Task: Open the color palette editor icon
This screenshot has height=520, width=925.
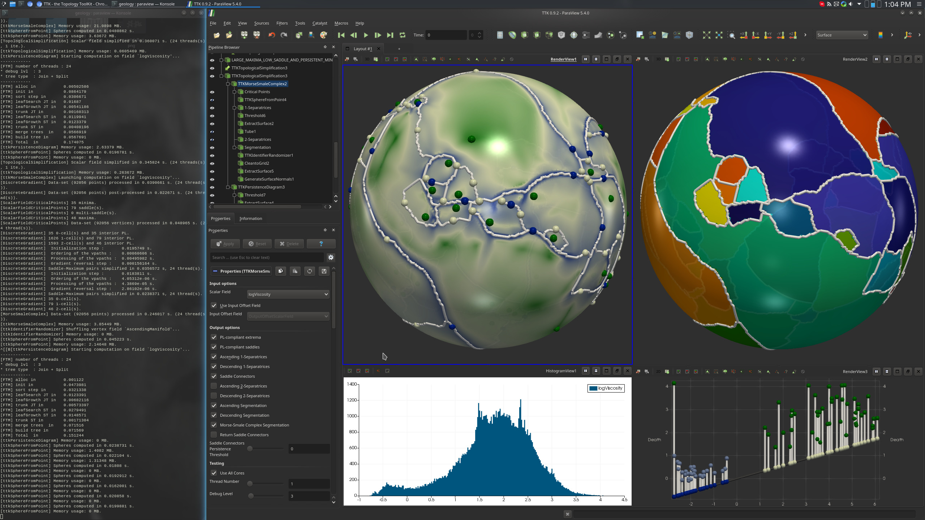Action: [324, 35]
